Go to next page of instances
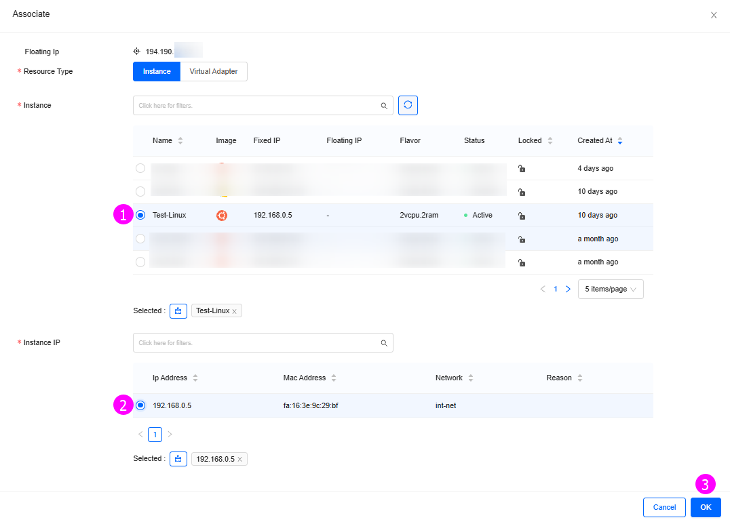Viewport: 730px width, 522px height. 568,289
